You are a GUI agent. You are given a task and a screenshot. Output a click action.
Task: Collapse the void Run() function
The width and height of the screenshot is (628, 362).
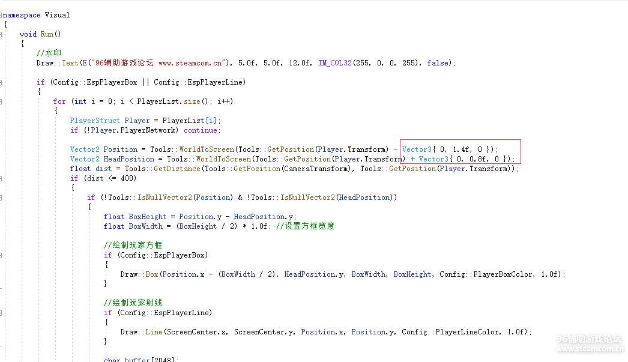[x=2, y=34]
